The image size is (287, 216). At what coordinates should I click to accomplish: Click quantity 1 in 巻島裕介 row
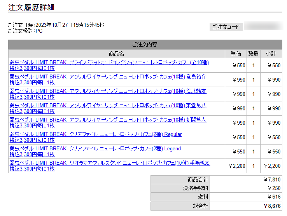pyautogui.click(x=254, y=80)
